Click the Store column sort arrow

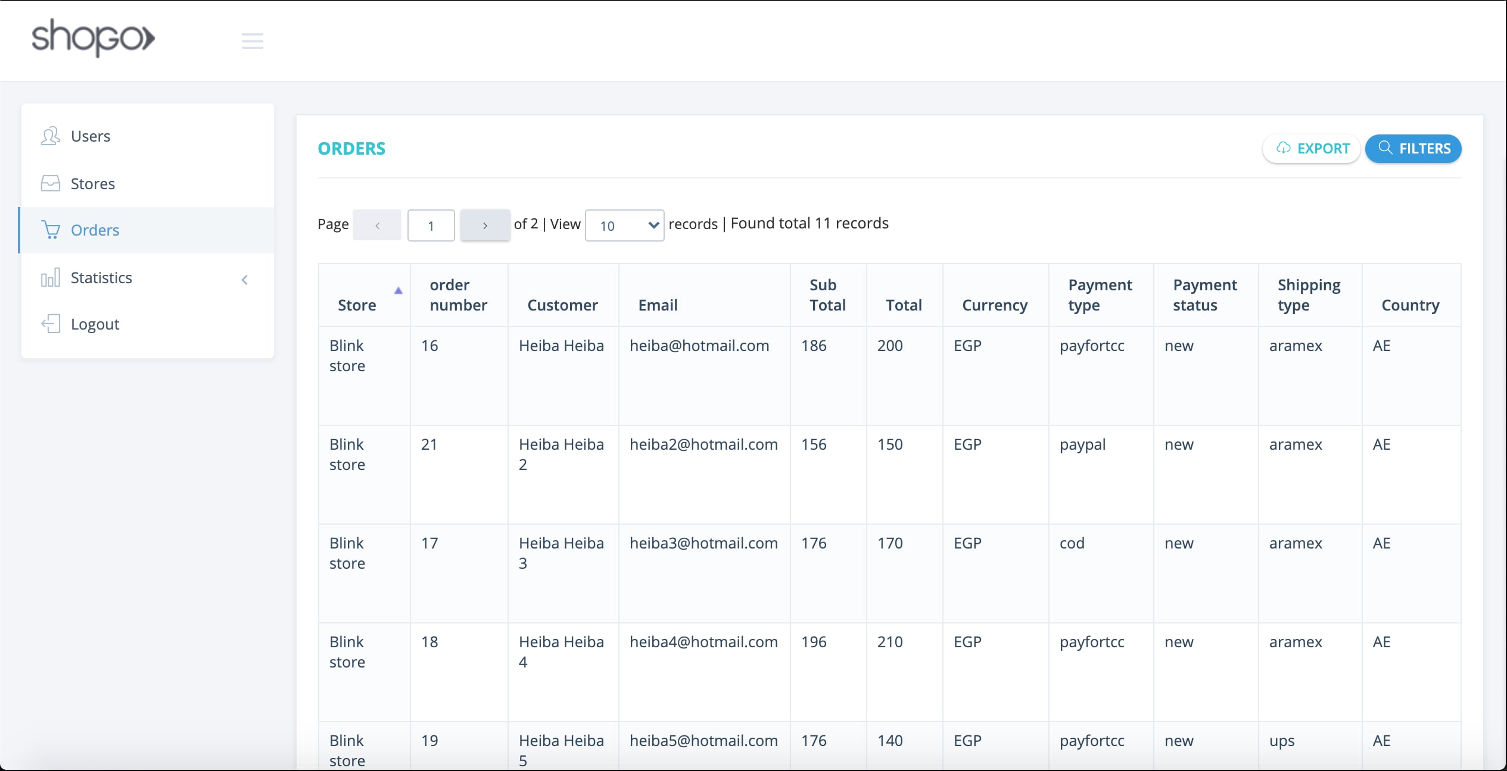pos(398,291)
